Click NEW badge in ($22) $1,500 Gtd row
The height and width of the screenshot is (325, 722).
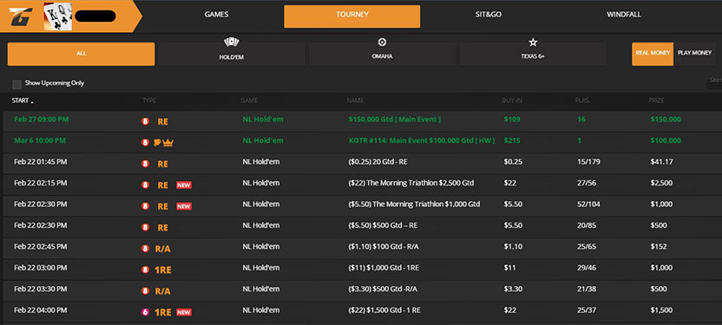184,313
